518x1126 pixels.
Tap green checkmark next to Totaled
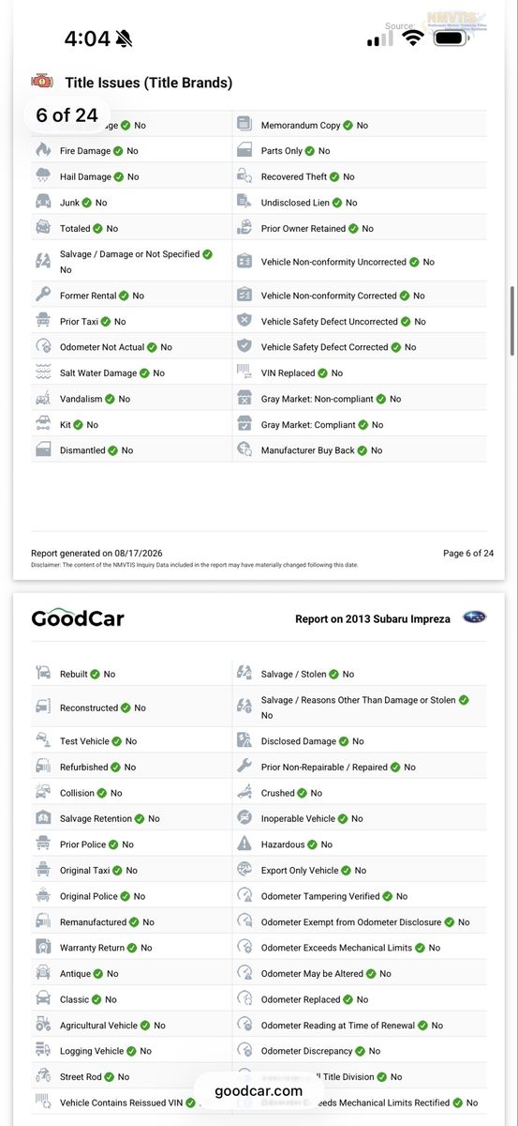(x=99, y=228)
